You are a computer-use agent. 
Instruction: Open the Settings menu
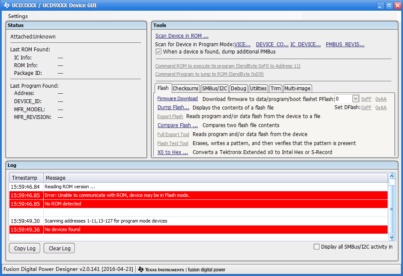(18, 16)
